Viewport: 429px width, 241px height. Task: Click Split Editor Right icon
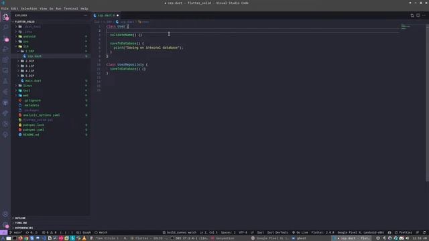tap(418, 15)
